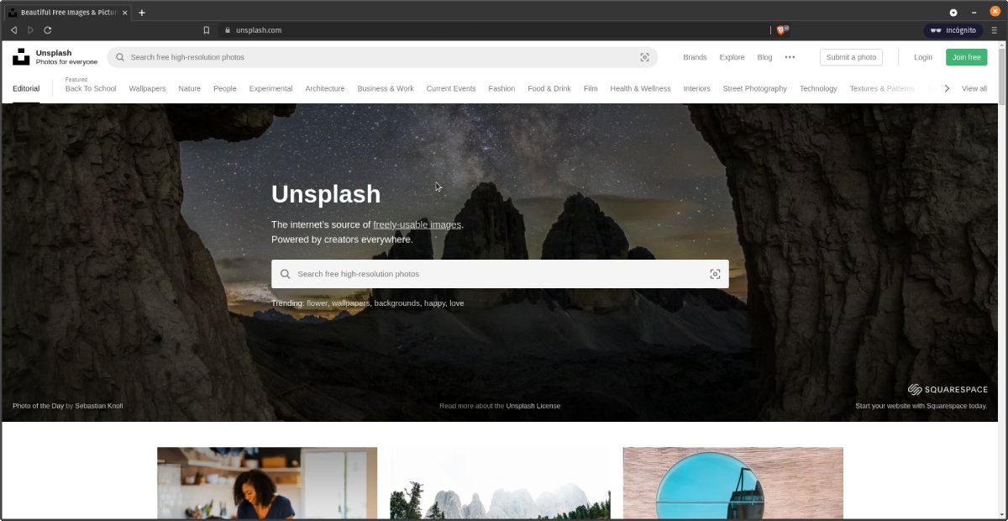Open the Street Photography topic
This screenshot has width=1008, height=521.
click(754, 88)
